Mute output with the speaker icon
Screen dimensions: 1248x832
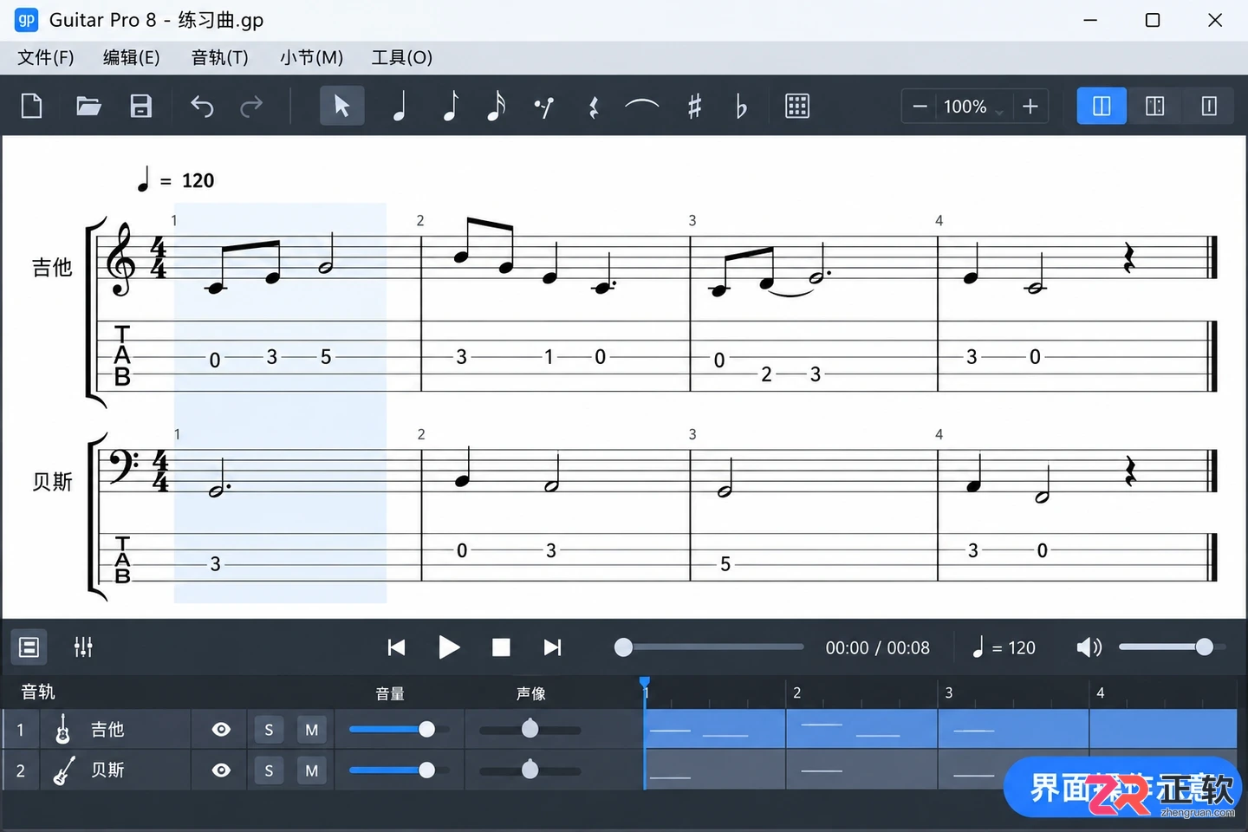[1089, 647]
